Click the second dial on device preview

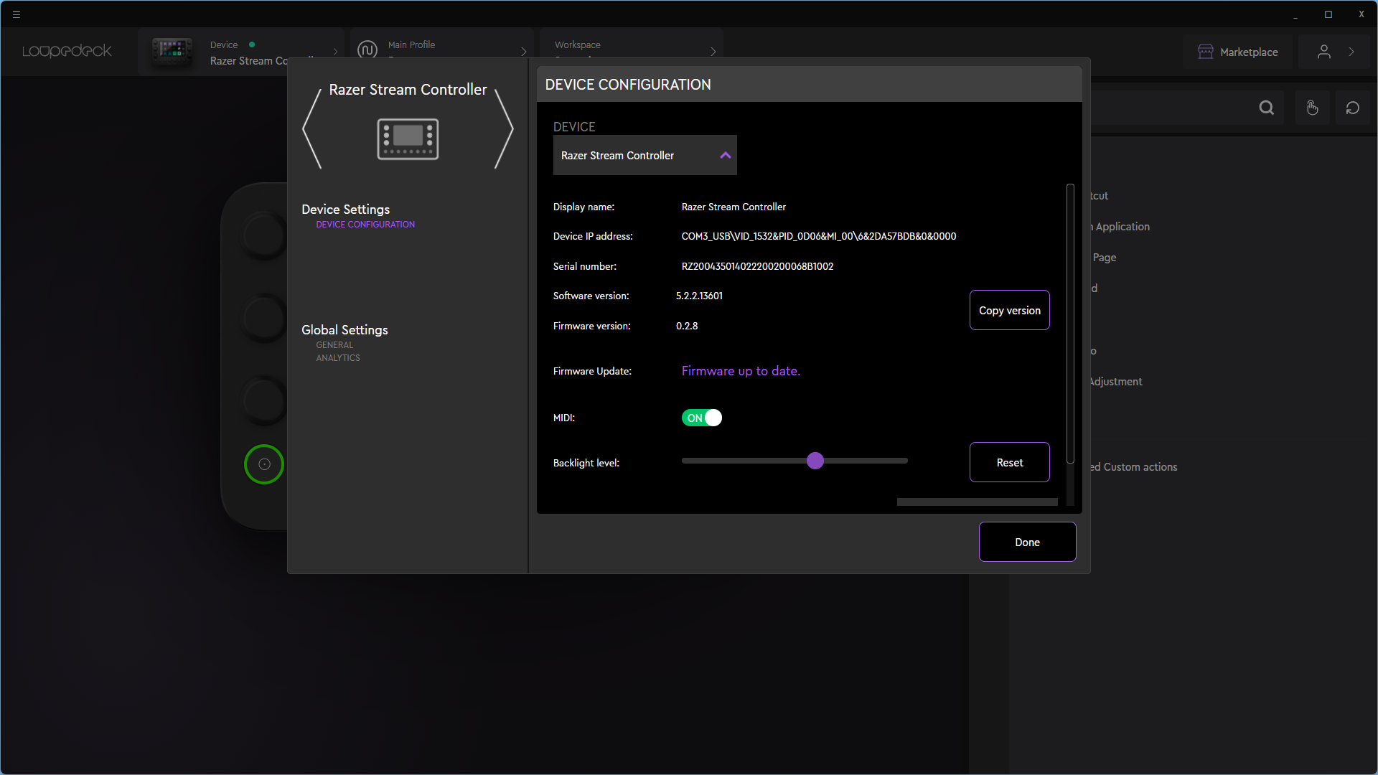click(264, 317)
